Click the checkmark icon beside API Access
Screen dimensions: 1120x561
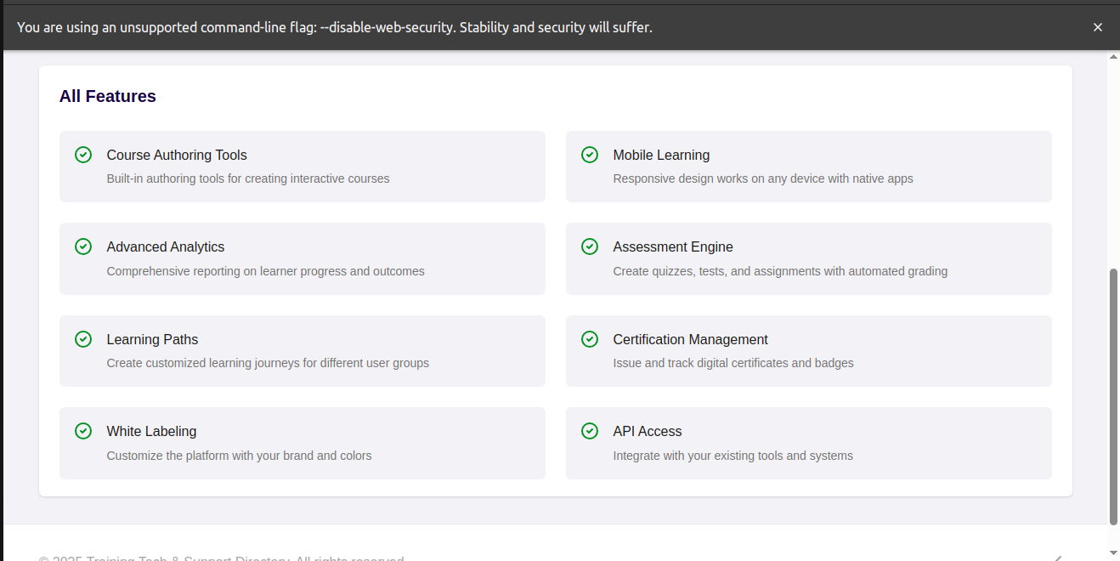[590, 431]
